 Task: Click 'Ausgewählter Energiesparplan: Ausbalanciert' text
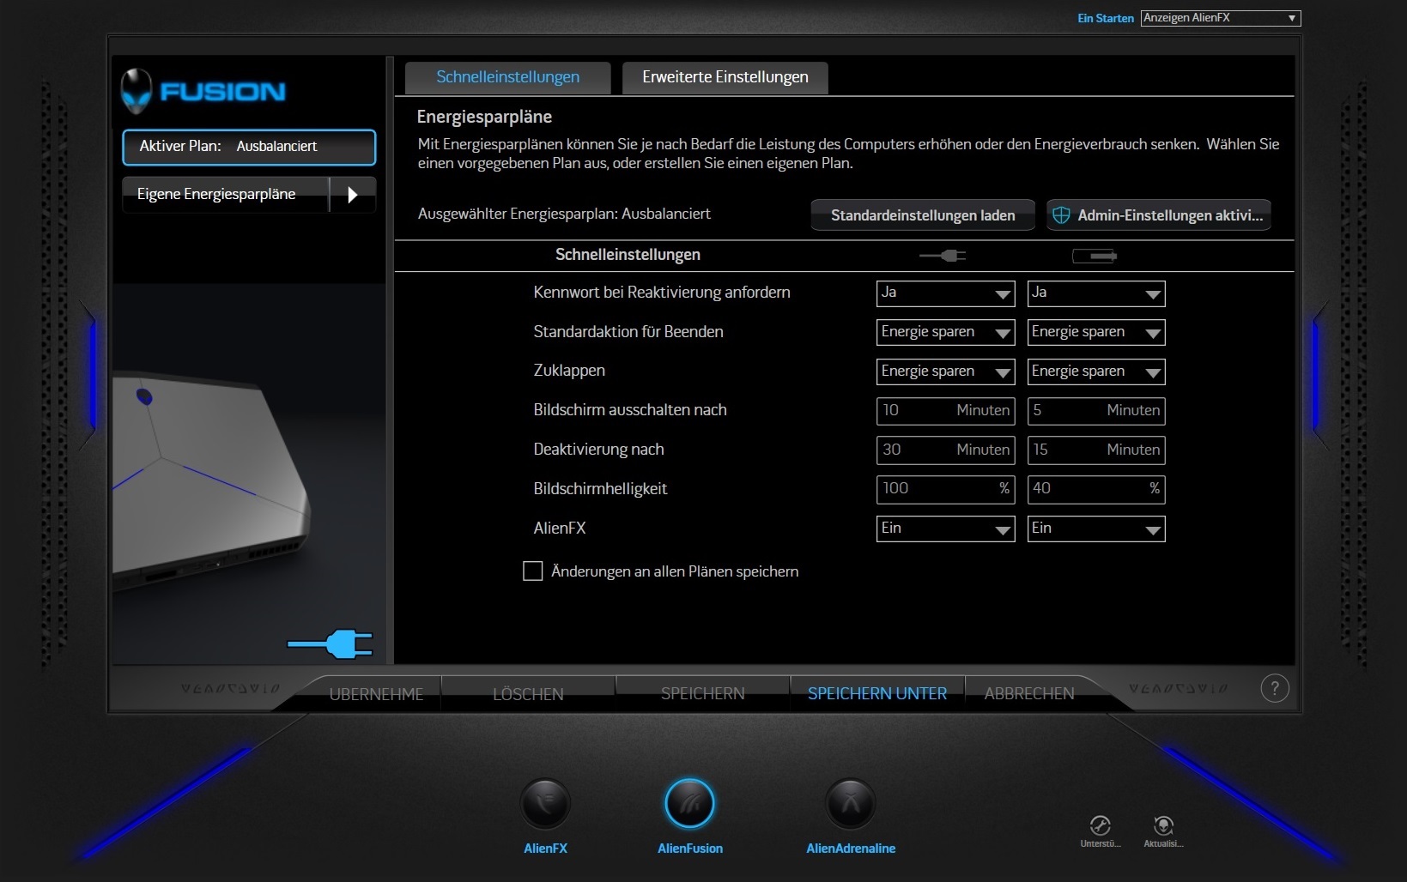(x=564, y=214)
